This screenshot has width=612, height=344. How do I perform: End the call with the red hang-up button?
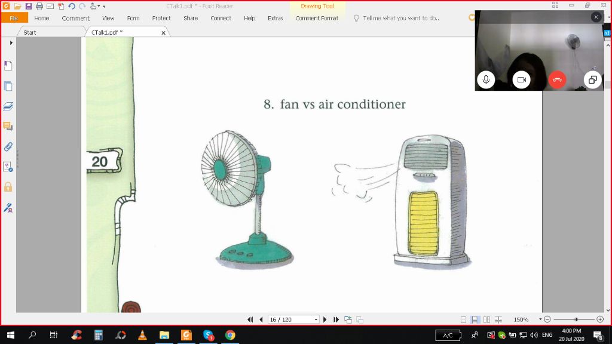coord(557,79)
